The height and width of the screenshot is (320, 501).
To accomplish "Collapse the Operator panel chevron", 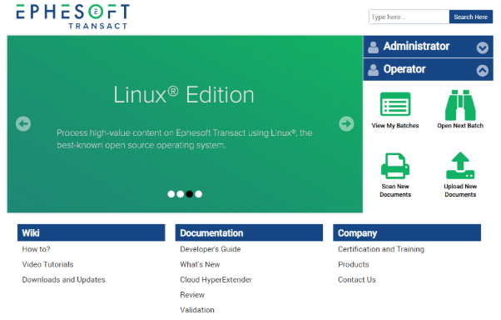I will (483, 70).
